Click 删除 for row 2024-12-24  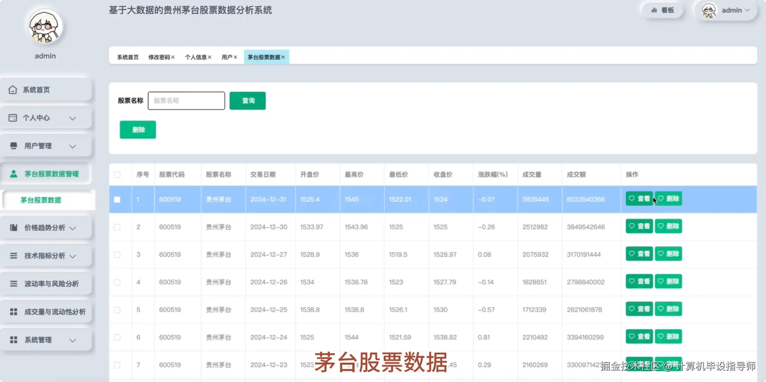click(669, 337)
